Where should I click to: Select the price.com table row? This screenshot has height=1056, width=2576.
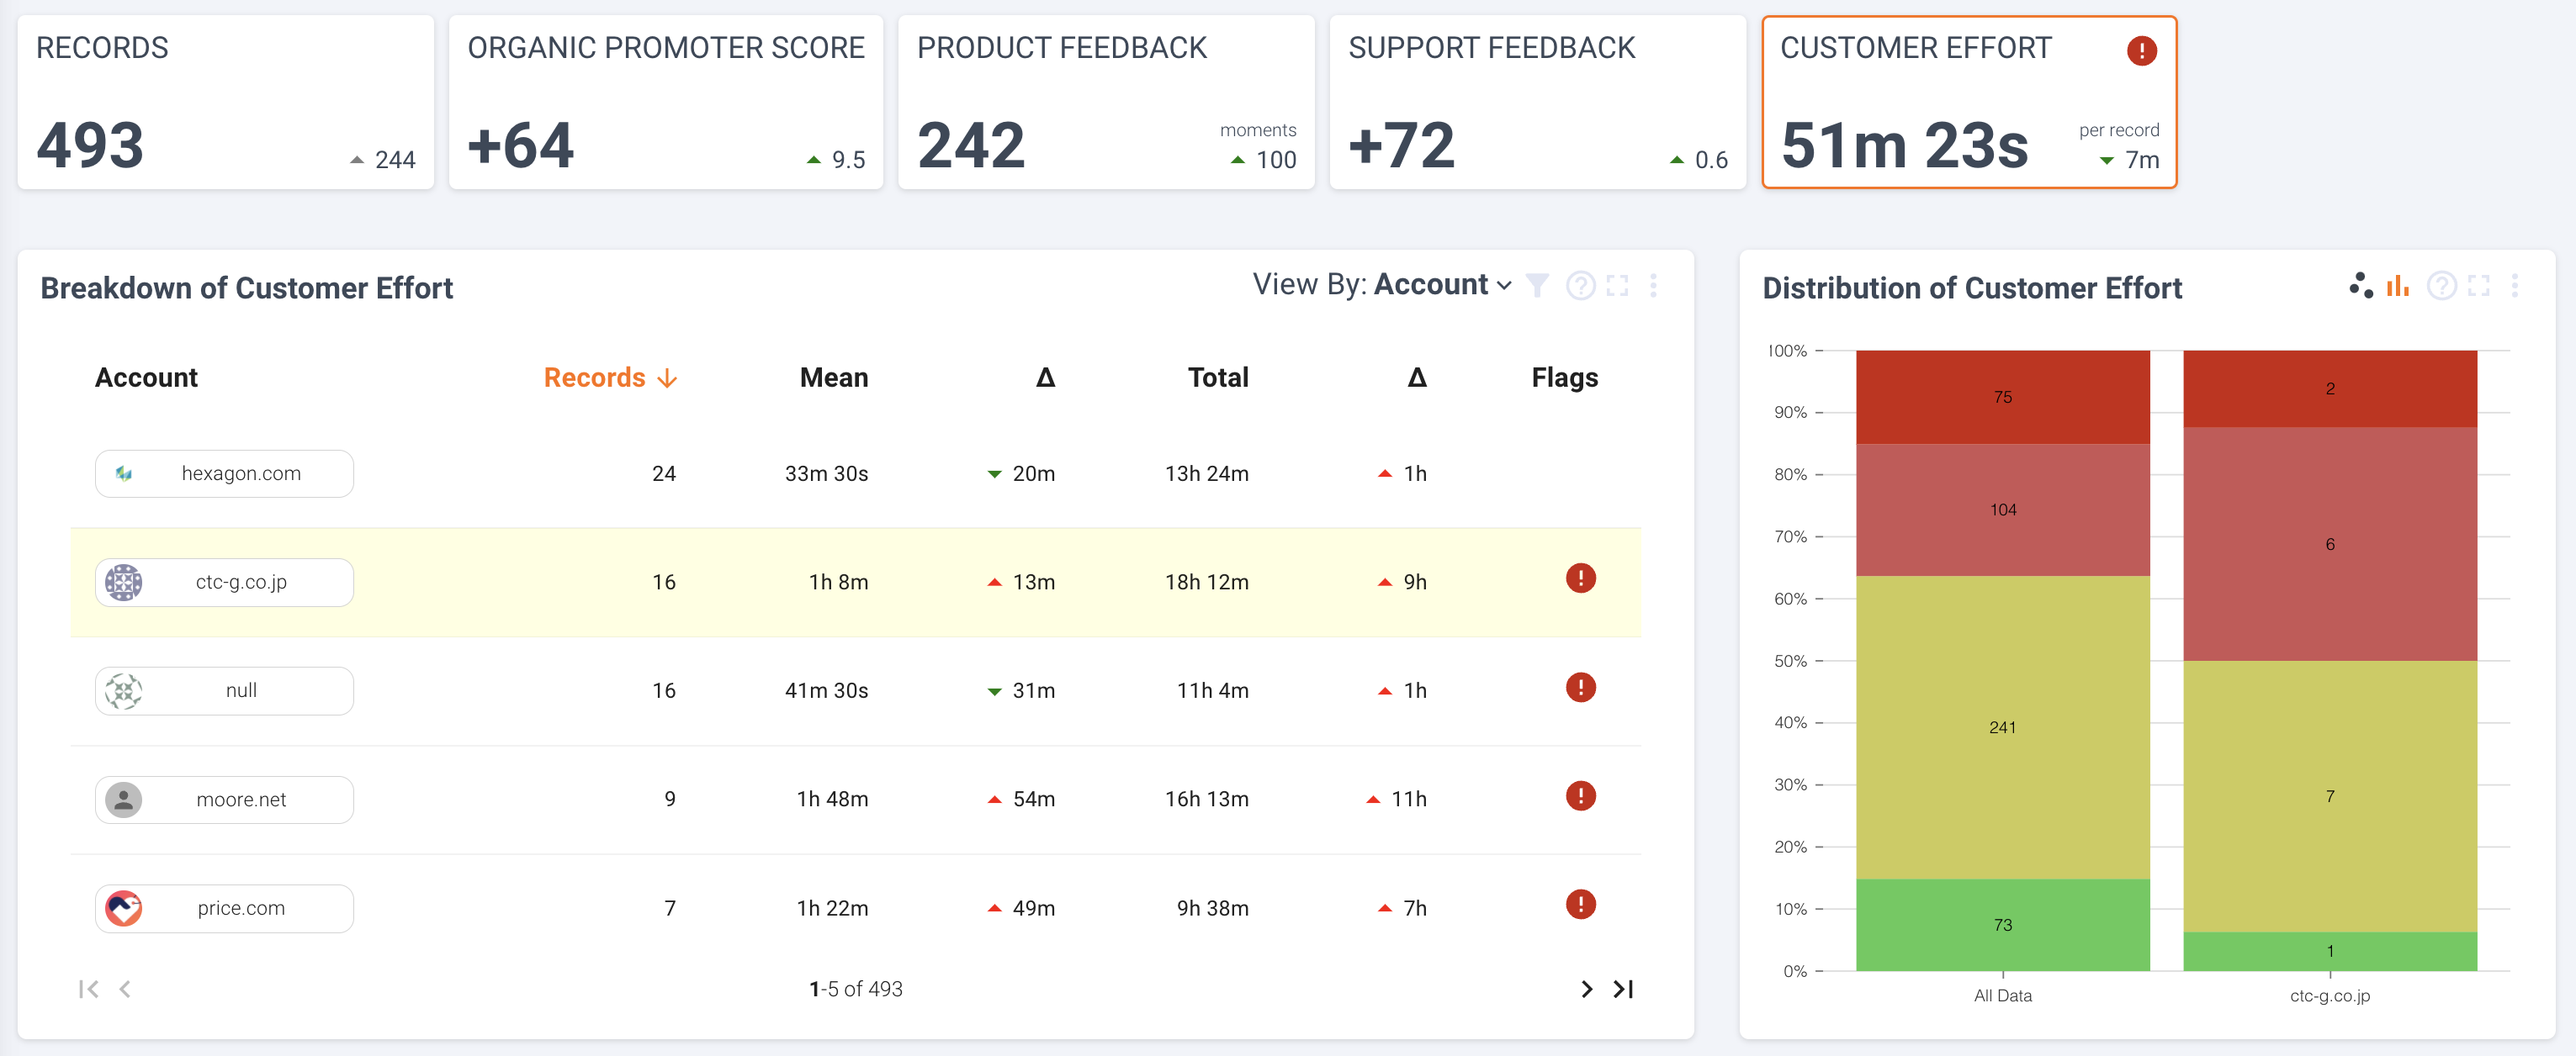pyautogui.click(x=855, y=908)
